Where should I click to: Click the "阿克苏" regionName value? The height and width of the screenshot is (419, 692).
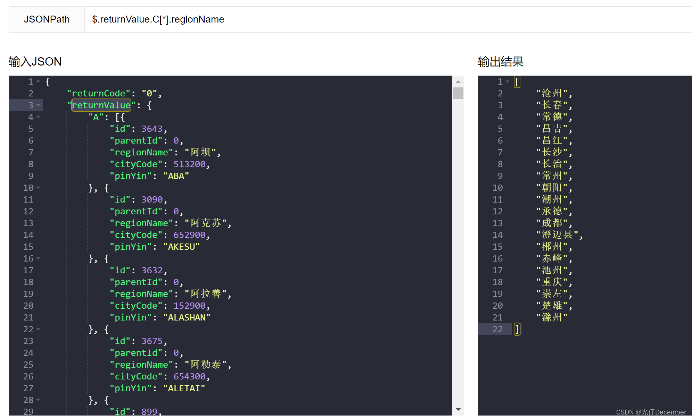click(206, 223)
